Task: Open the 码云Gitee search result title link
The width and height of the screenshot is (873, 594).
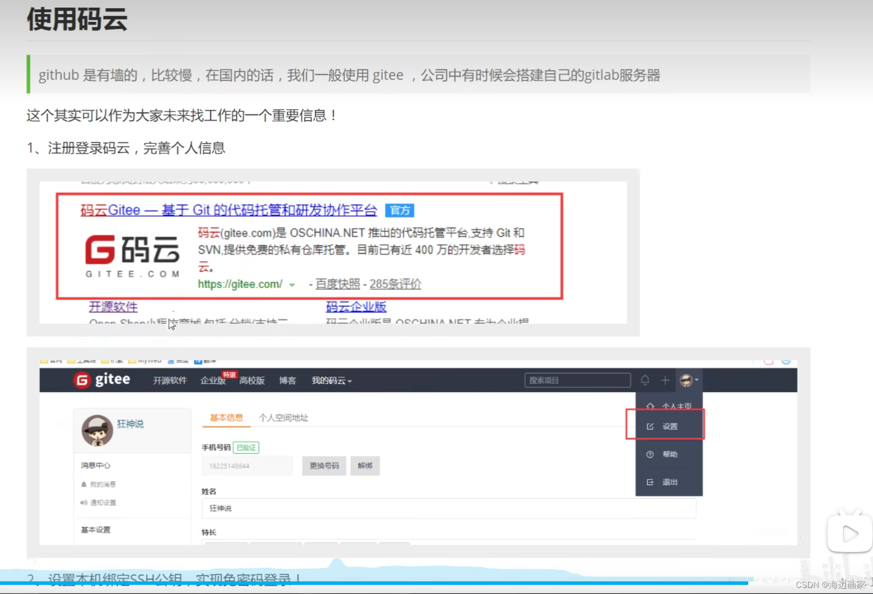Action: tap(229, 210)
